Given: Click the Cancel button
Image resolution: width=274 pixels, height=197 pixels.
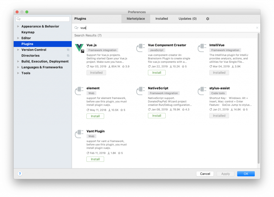Looking at the screenshot, I should [x=205, y=174].
